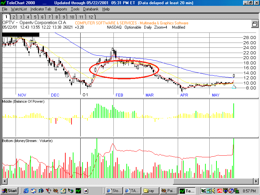Switch to chart tab 9
Screen dimensions: 260x195
coord(64,17)
